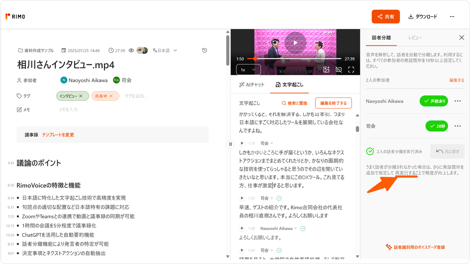
Task: Switch to the レビュー tab
Action: click(415, 38)
